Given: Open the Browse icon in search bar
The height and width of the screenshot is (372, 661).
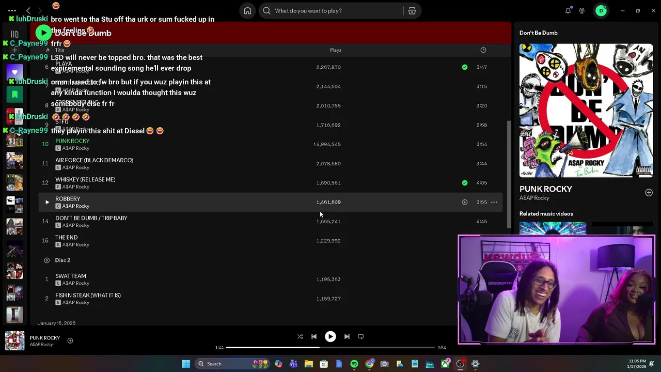Looking at the screenshot, I should [412, 10].
